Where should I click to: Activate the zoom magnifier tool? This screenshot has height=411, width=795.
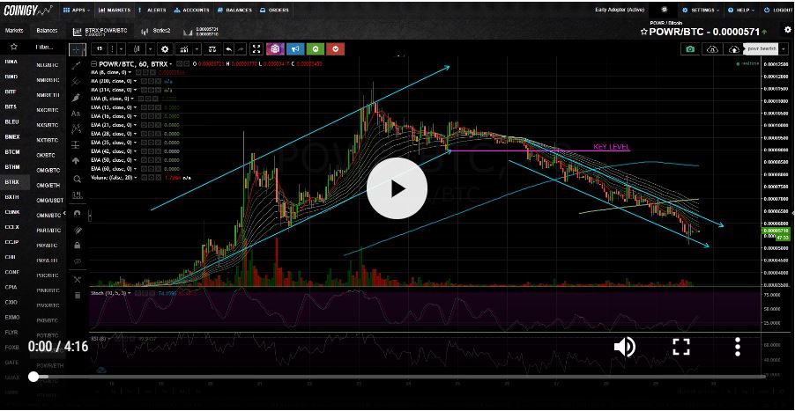click(x=77, y=179)
